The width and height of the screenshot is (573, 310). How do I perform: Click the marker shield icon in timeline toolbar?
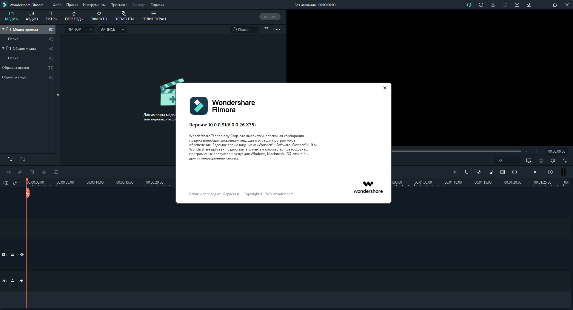tap(466, 172)
